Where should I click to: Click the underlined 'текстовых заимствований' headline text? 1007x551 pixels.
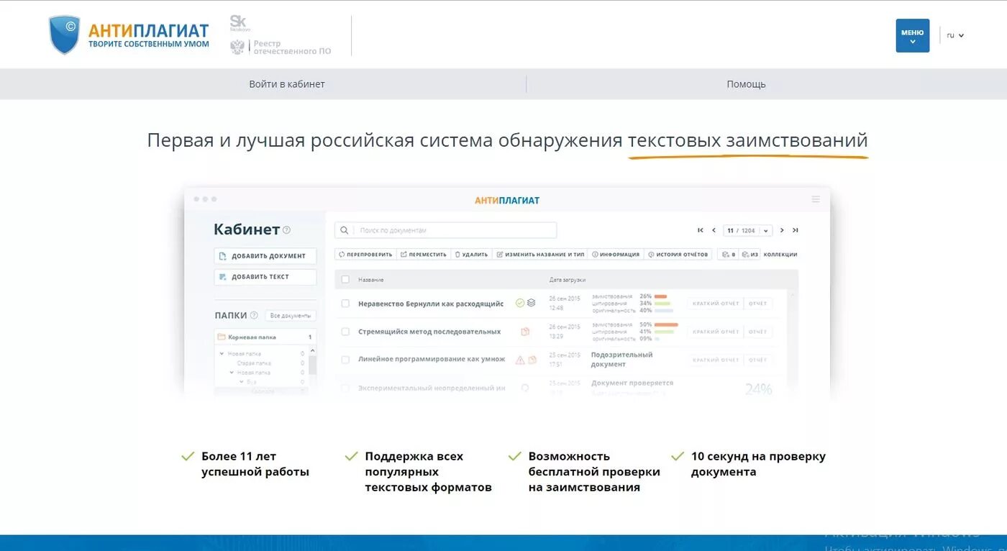(x=748, y=140)
